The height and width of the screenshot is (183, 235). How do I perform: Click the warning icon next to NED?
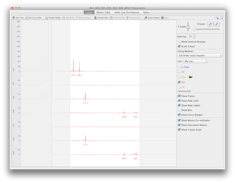pos(191,76)
